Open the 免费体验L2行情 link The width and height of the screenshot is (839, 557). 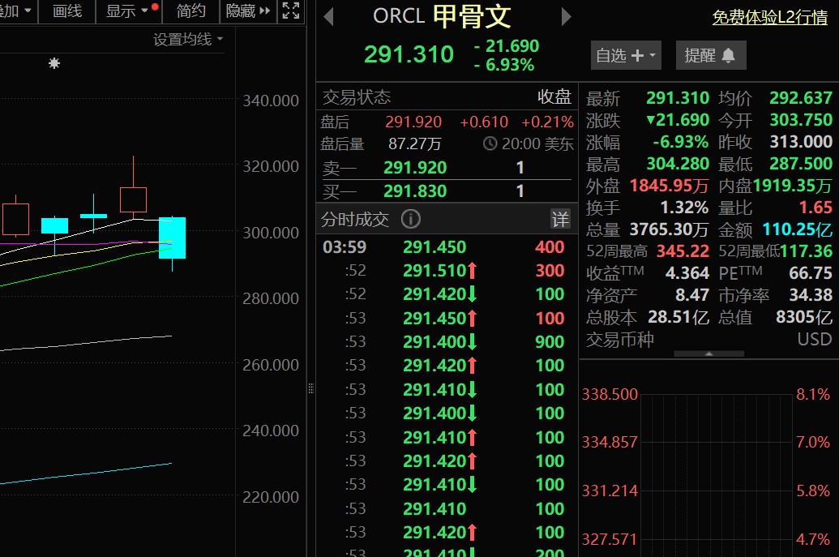coord(772,18)
